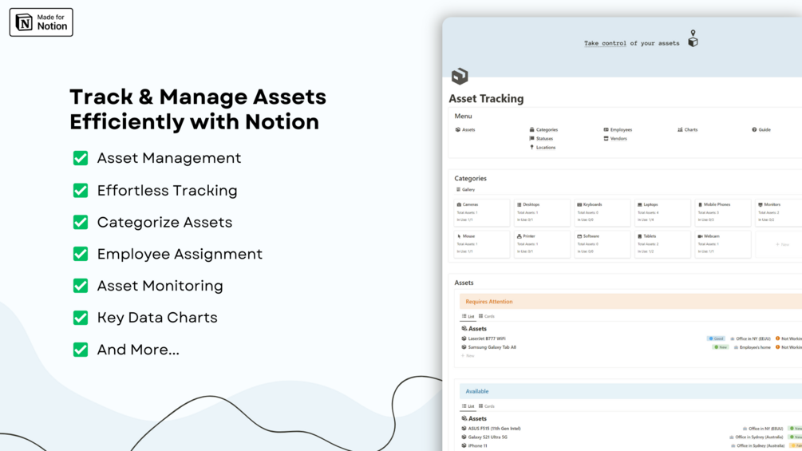Click + New under Requires Attention list
This screenshot has height=451, width=802.
[468, 356]
